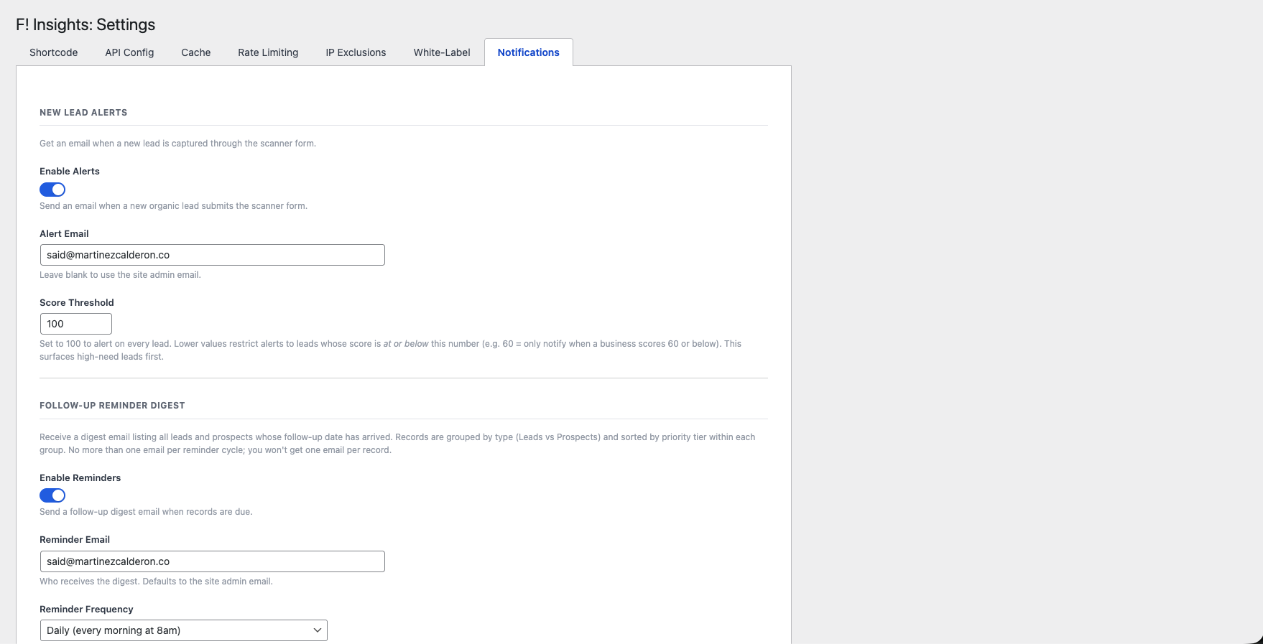This screenshot has width=1263, height=644.
Task: Click 'Who receives the digest' help text
Action: click(156, 582)
